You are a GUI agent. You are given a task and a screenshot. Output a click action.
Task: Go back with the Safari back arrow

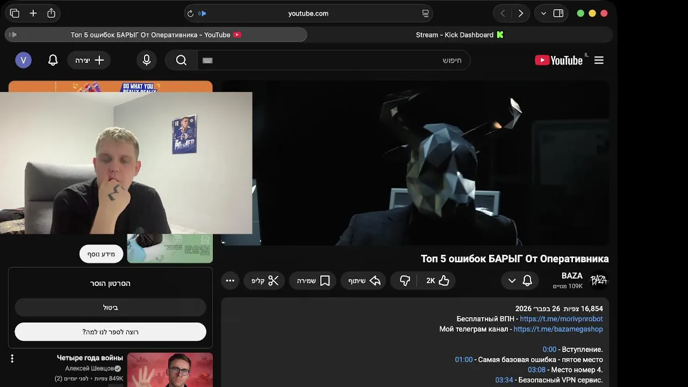[x=503, y=13]
